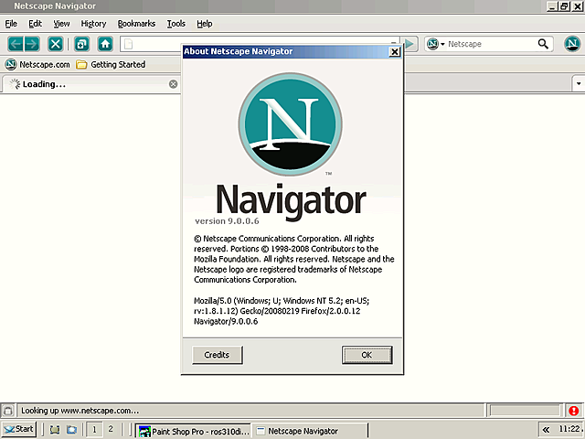This screenshot has width=585, height=439.
Task: Click OK in the About dialog
Action: [367, 355]
